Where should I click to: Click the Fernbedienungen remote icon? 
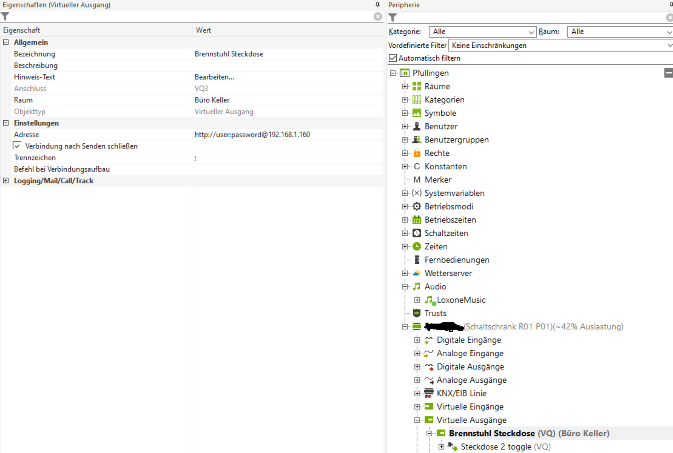417,260
